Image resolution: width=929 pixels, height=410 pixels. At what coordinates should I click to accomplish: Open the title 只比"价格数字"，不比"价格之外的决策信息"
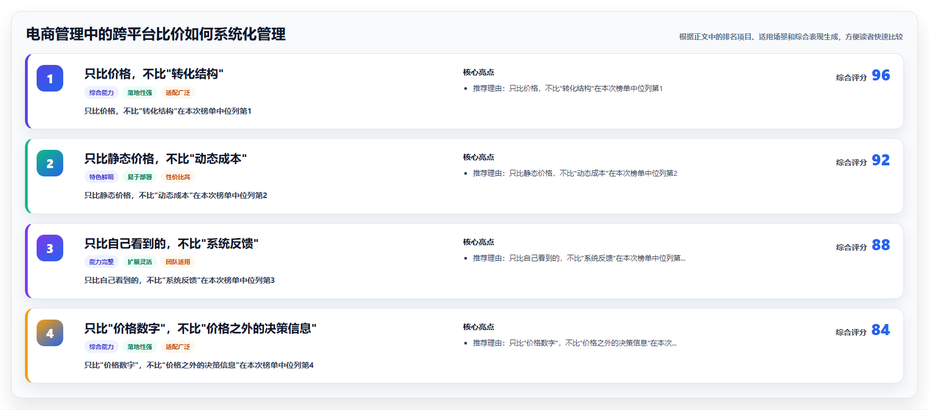point(200,328)
